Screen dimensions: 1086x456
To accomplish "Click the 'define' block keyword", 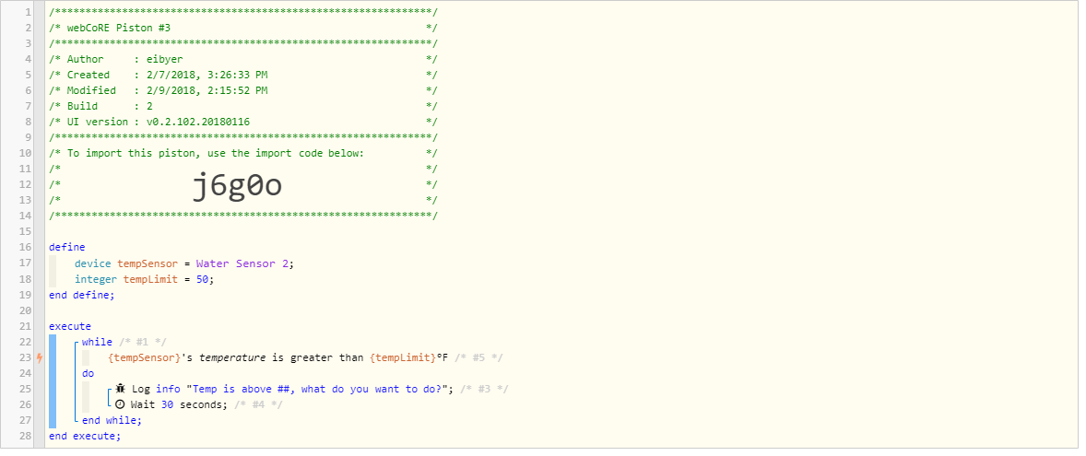I will [x=67, y=247].
